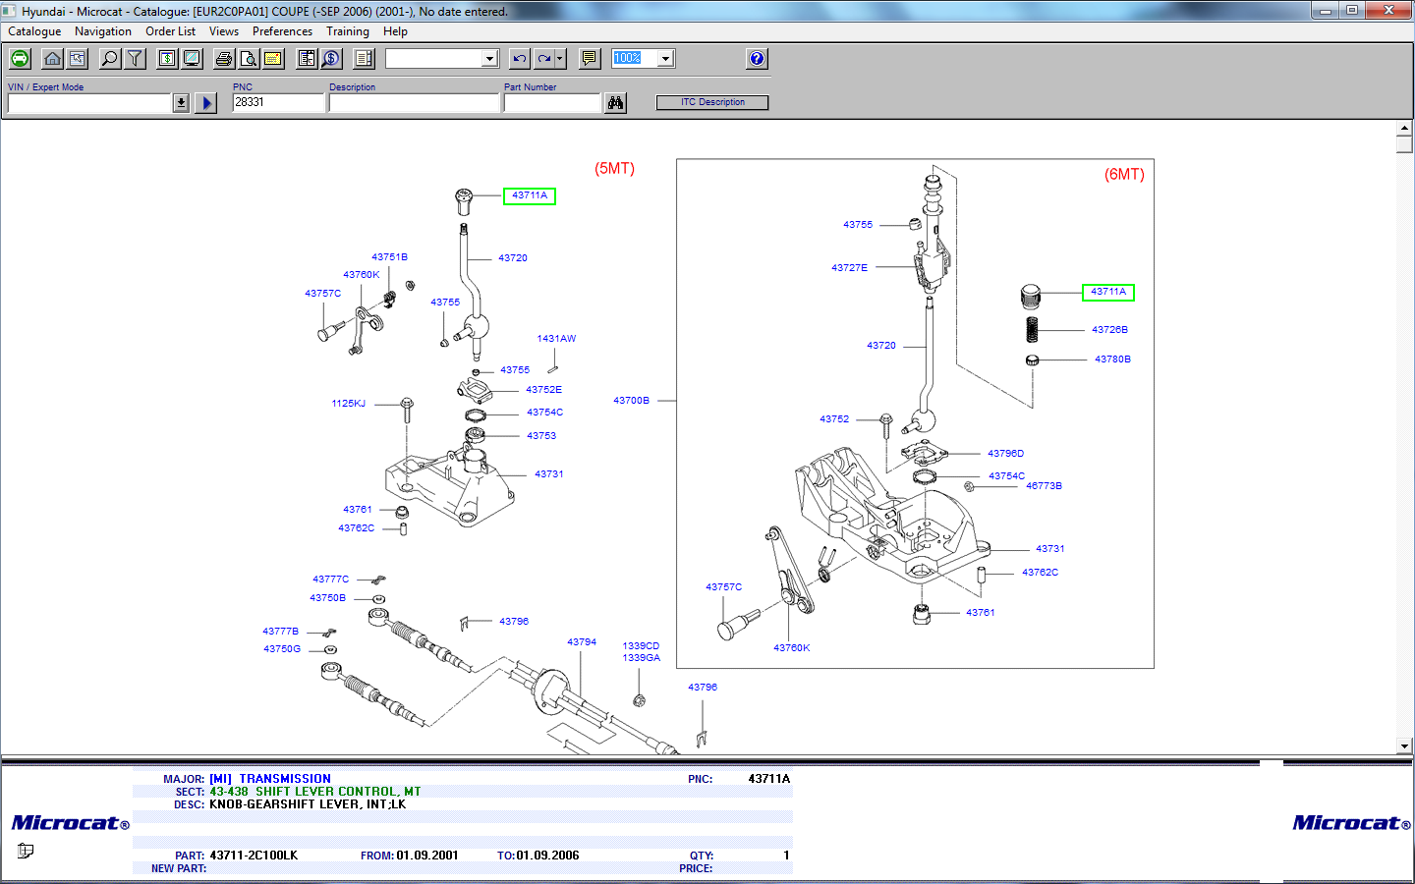This screenshot has width=1415, height=884.
Task: Click the binoculars part search icon
Action: tap(615, 103)
